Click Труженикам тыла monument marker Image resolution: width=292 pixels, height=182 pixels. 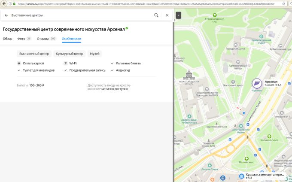click(x=216, y=124)
